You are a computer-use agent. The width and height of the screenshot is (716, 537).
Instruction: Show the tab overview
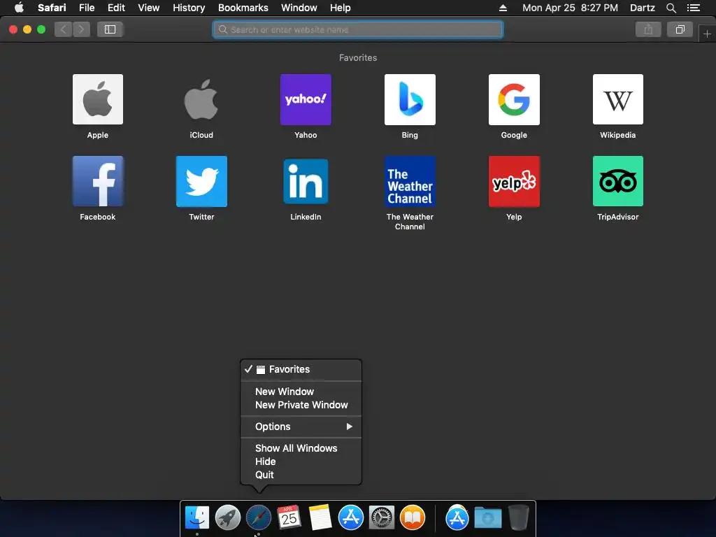click(x=680, y=29)
